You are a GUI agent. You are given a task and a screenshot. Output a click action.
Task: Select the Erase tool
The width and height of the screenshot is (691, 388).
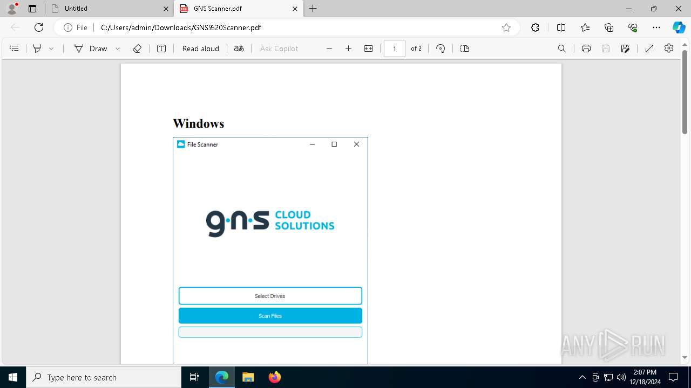(137, 48)
